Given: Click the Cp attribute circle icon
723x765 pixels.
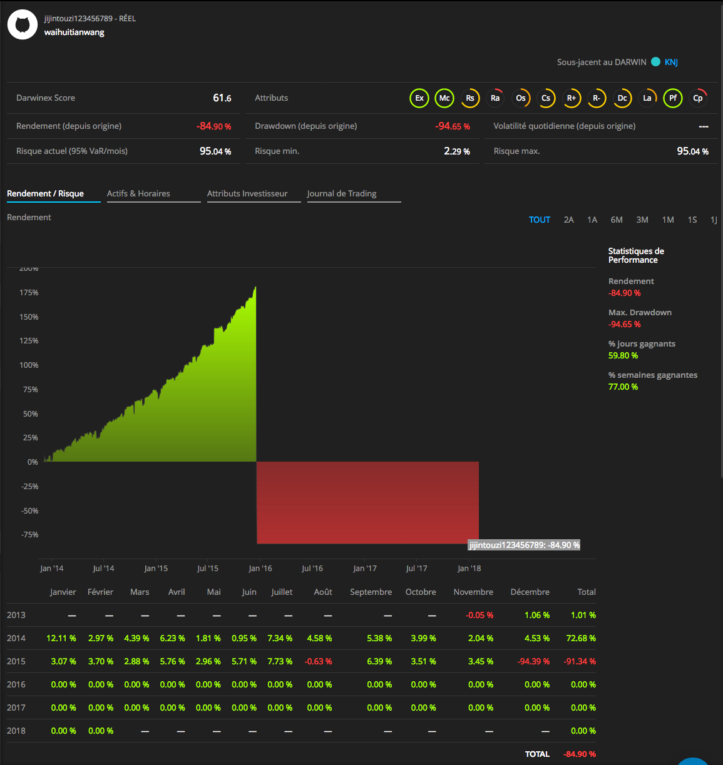Looking at the screenshot, I should (698, 98).
